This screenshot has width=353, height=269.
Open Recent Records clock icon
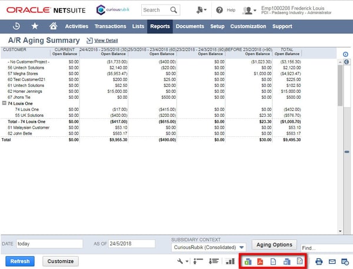16,26
